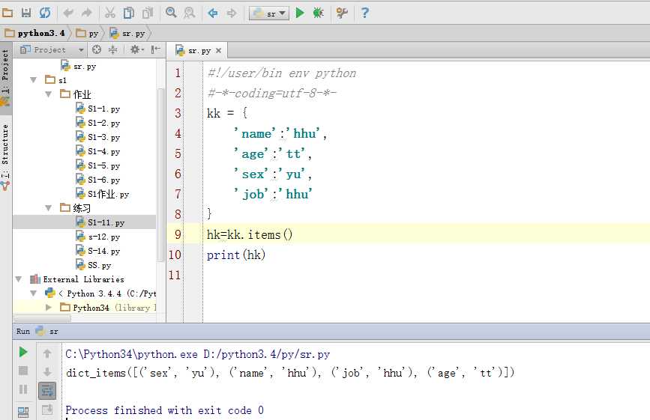Select S1作业.py in project tree
This screenshot has height=420, width=650.
point(103,194)
